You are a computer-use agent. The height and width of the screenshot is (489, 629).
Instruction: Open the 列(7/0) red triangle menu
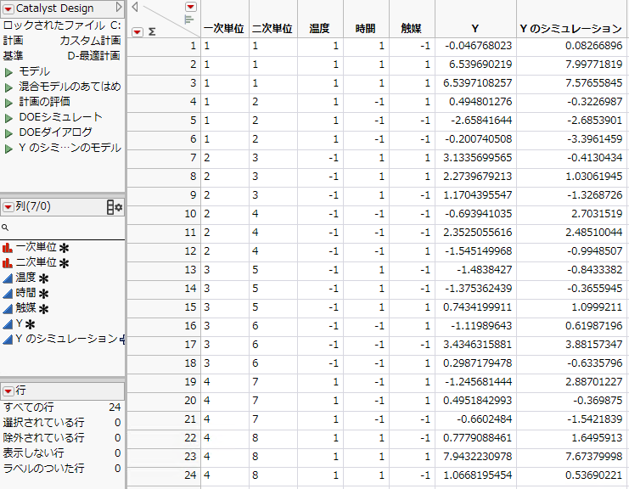pyautogui.click(x=8, y=207)
